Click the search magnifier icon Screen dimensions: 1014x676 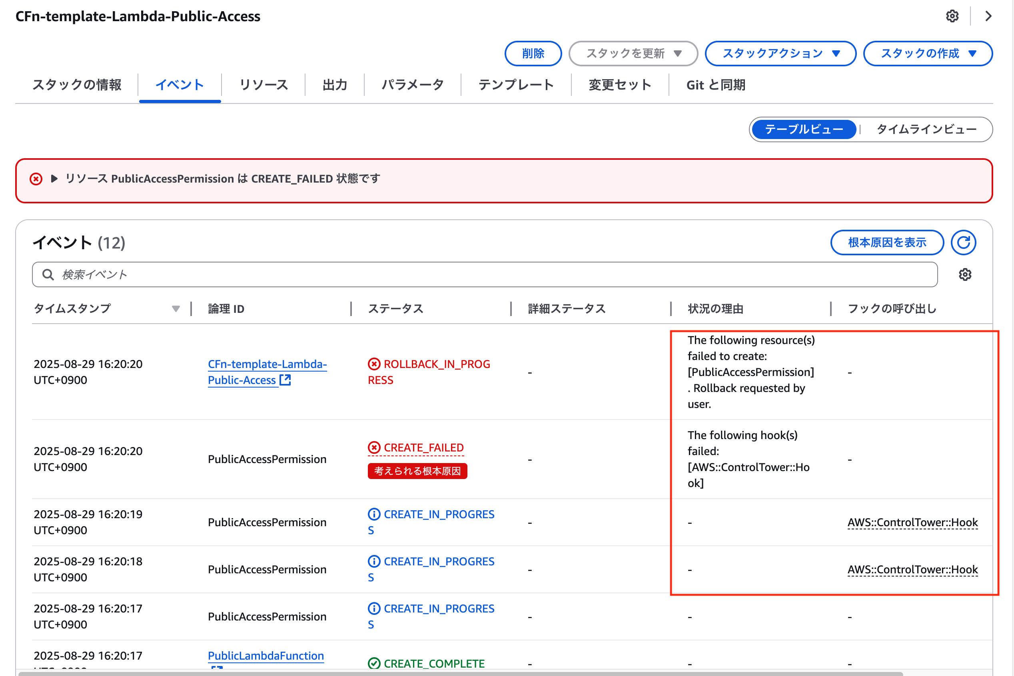pos(48,274)
